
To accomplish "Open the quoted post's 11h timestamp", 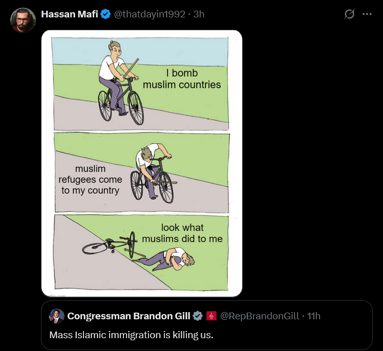I will [314, 316].
